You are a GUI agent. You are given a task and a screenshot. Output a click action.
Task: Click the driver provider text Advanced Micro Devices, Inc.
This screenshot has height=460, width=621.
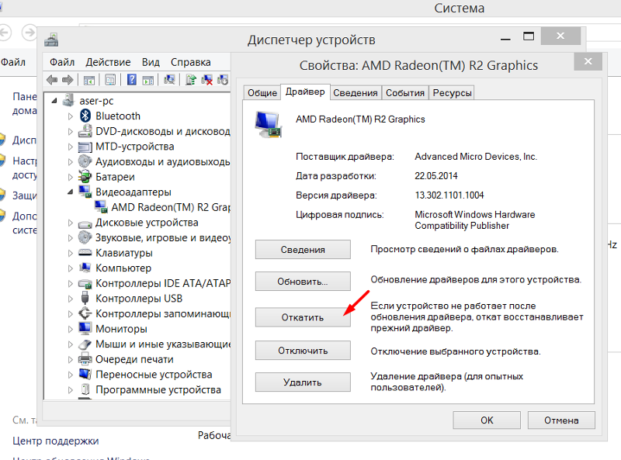pos(476,157)
